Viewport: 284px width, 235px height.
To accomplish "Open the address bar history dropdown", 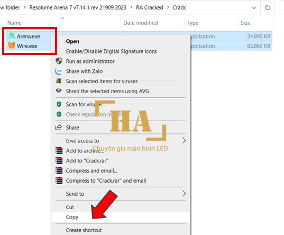I will click(254, 8).
